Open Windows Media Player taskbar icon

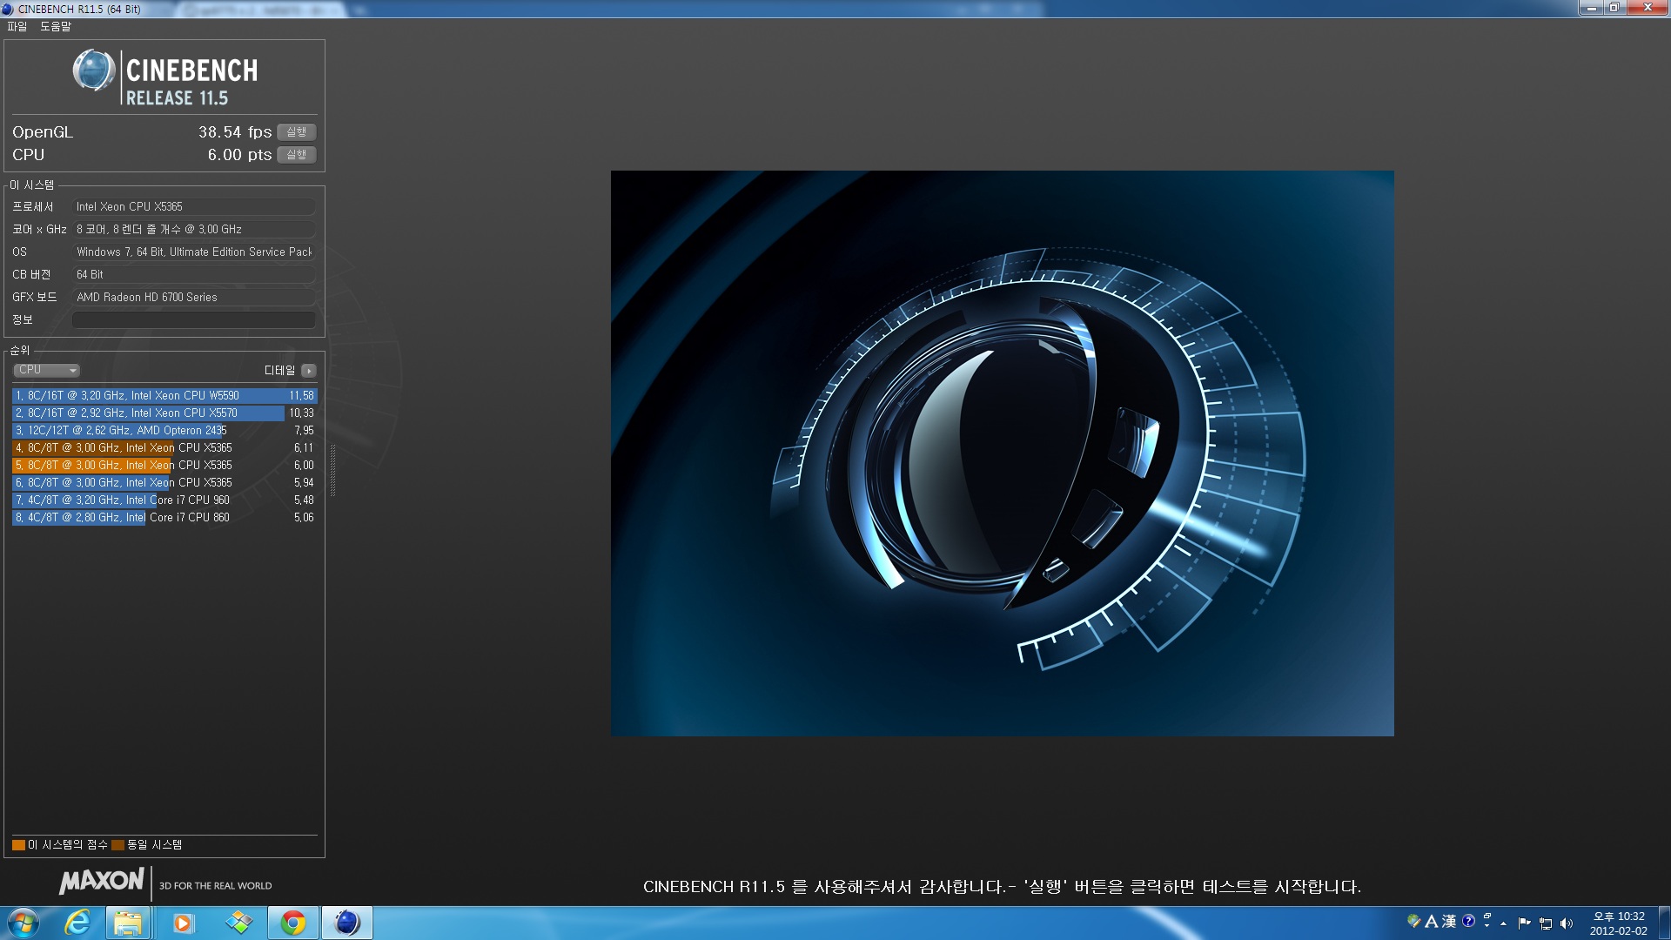[182, 923]
